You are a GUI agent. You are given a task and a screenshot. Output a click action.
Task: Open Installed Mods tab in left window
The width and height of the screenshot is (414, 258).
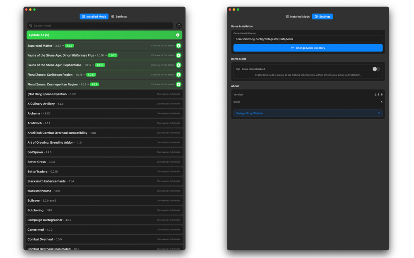(94, 17)
